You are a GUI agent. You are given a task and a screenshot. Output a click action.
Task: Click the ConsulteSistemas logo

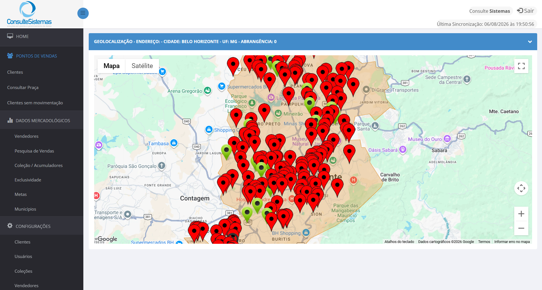tap(29, 14)
